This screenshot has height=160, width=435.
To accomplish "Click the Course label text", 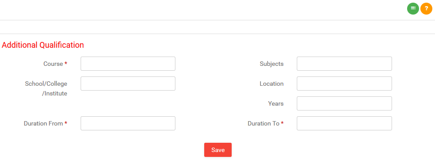I will pos(53,64).
